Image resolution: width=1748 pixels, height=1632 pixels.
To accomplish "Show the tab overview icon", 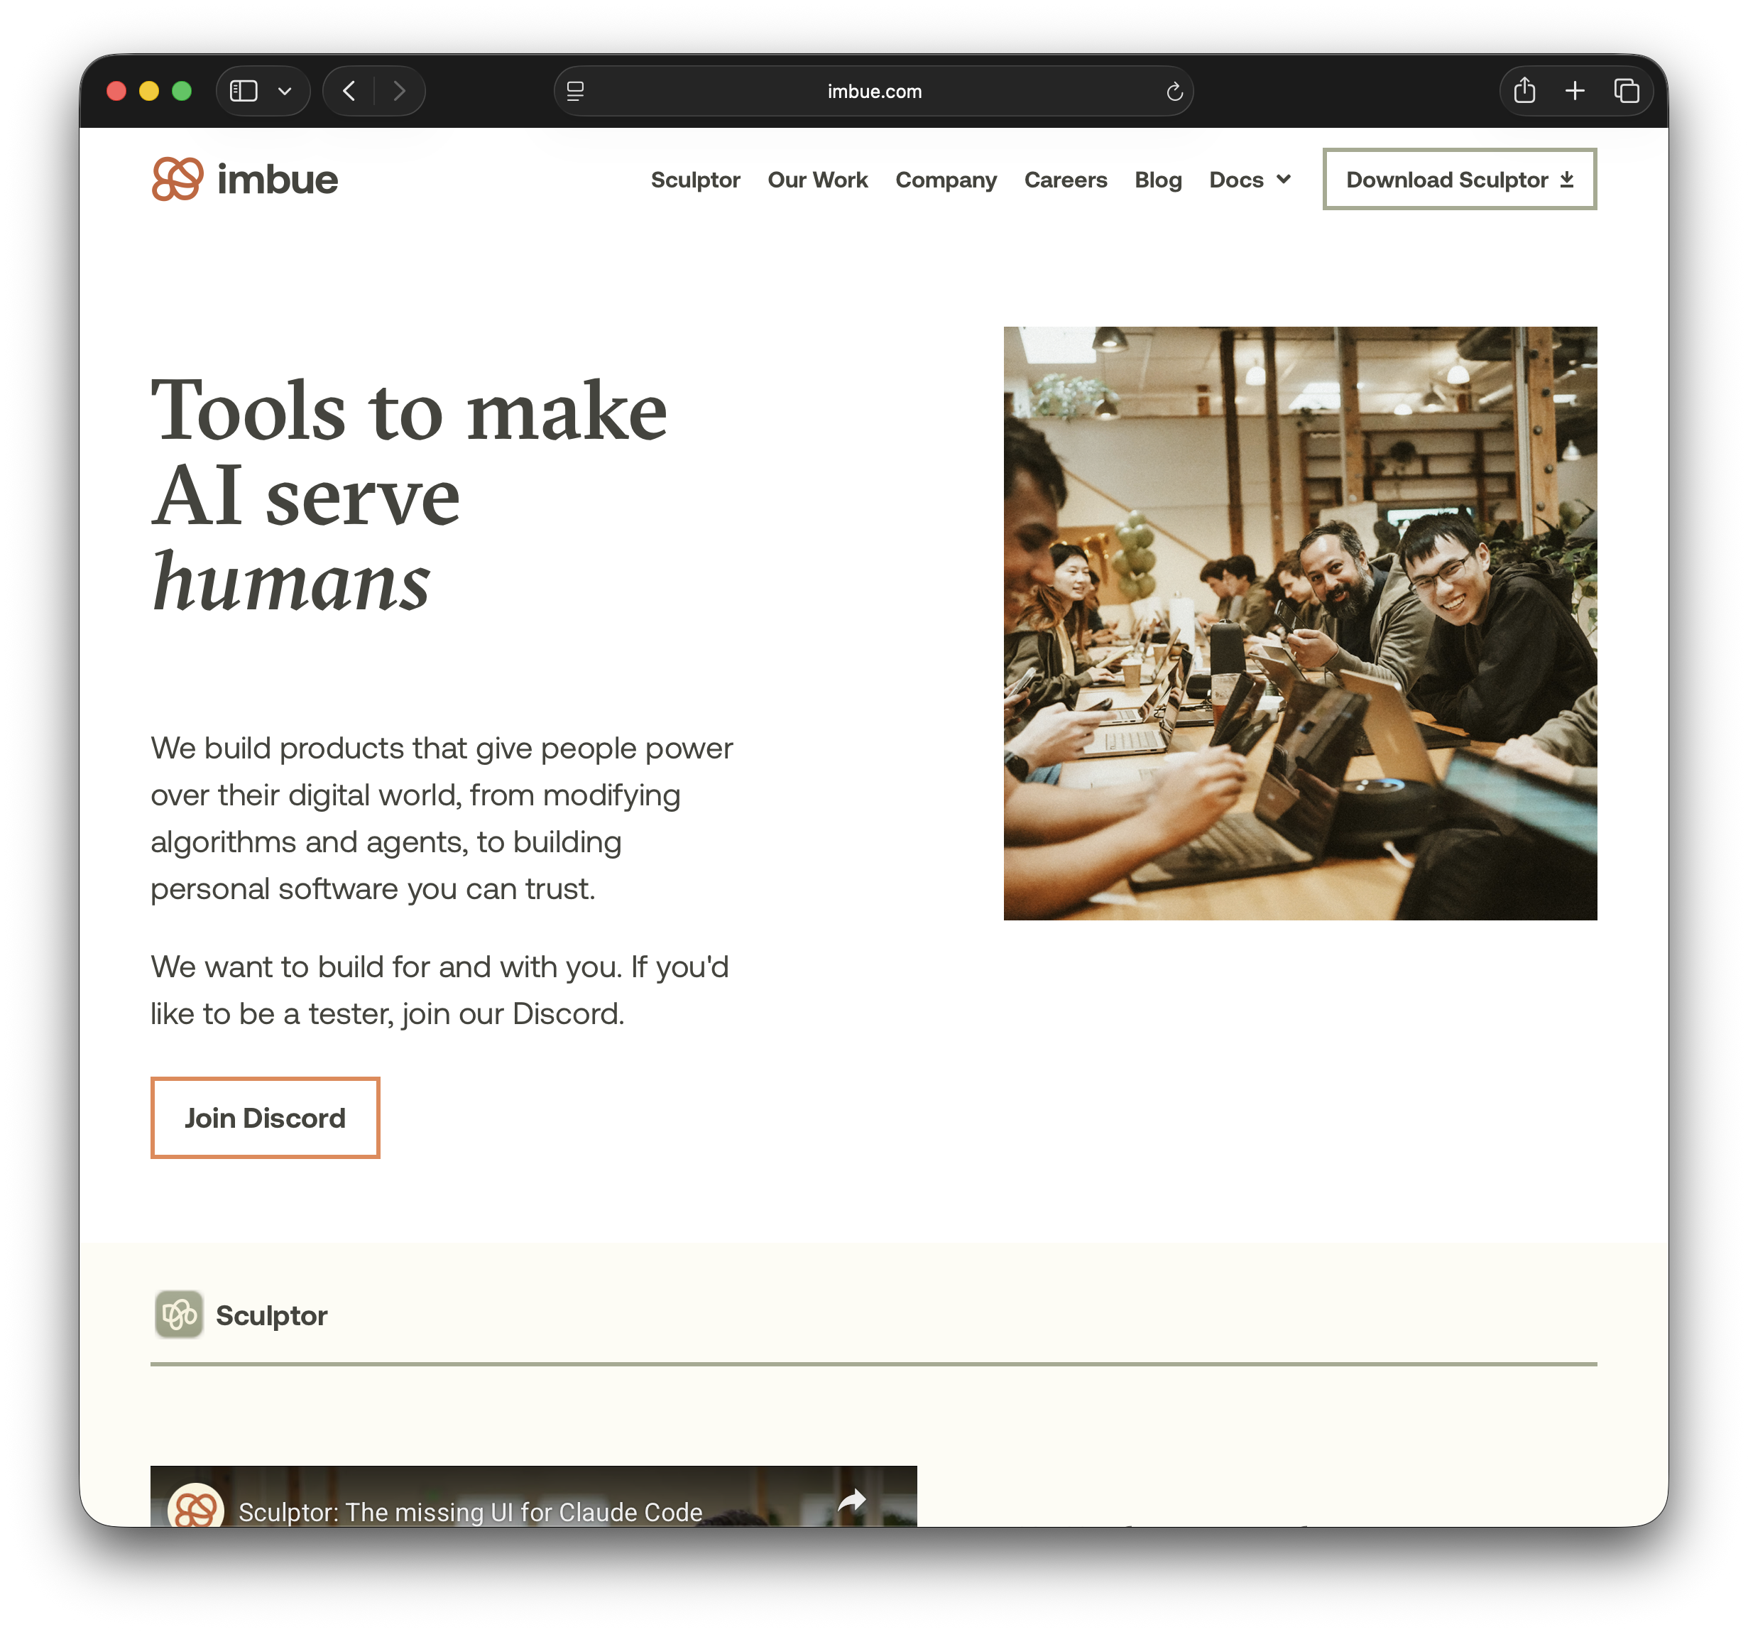I will (x=1626, y=91).
